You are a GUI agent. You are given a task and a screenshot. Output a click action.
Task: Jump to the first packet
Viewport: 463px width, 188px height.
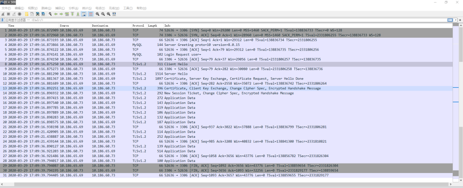(x=72, y=14)
